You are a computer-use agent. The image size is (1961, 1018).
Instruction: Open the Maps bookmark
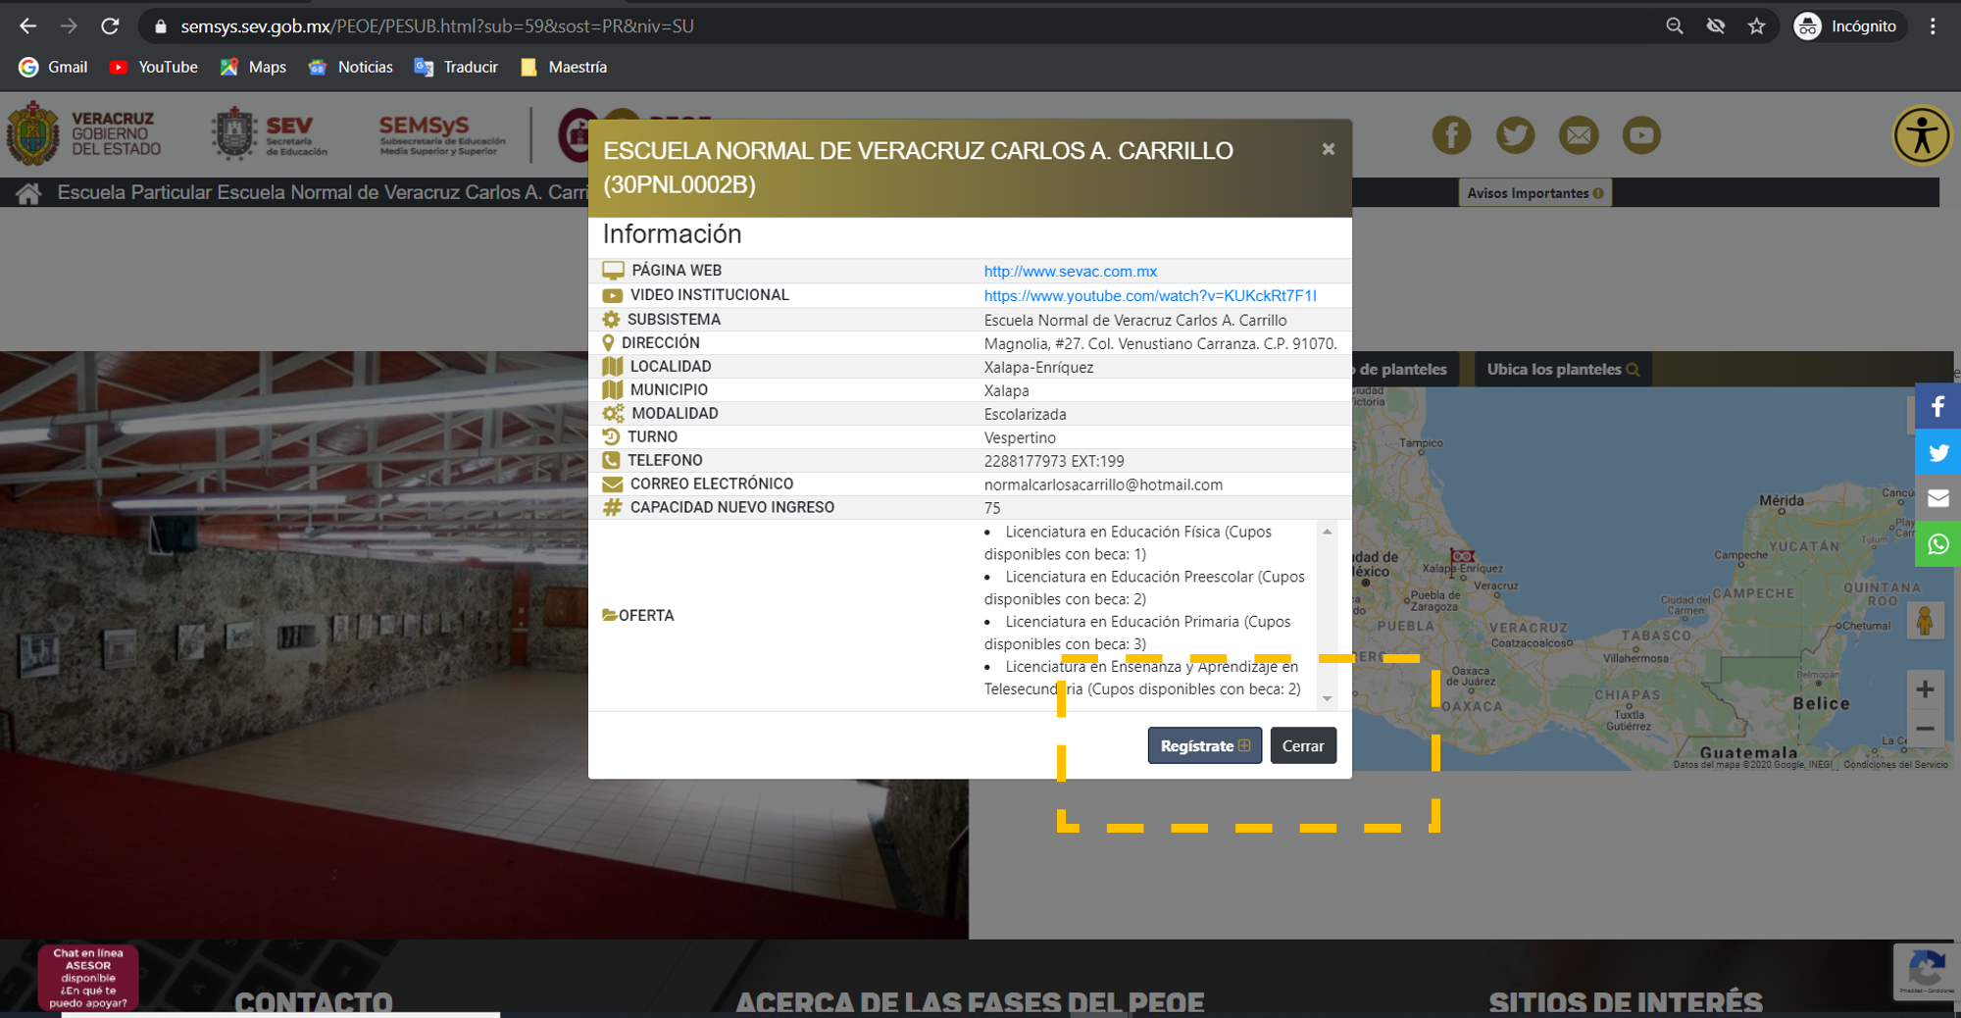(254, 67)
